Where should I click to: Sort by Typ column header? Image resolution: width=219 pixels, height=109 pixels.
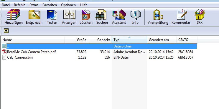pyautogui.click(x=129, y=40)
